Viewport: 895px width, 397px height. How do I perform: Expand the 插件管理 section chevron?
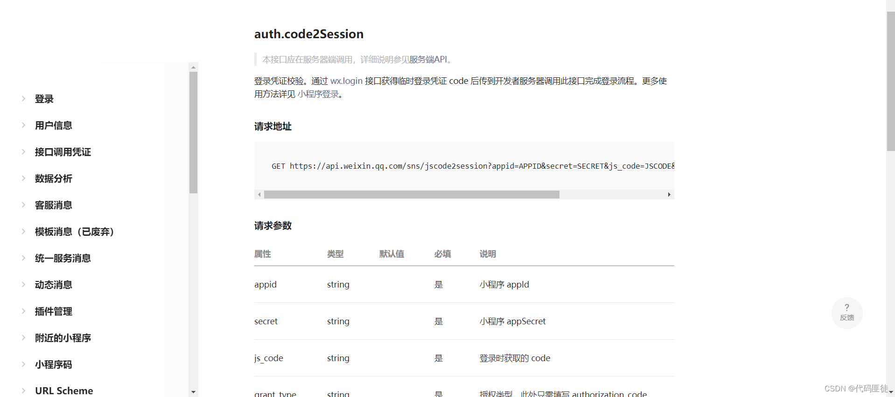pyautogui.click(x=23, y=311)
